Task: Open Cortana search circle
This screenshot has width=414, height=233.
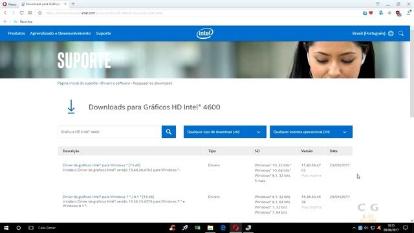Action: (19, 228)
